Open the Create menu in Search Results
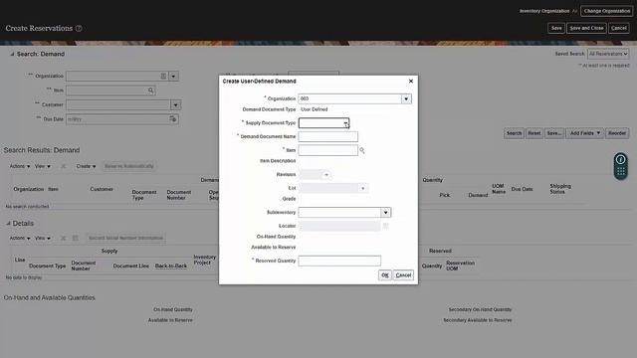 (x=87, y=166)
